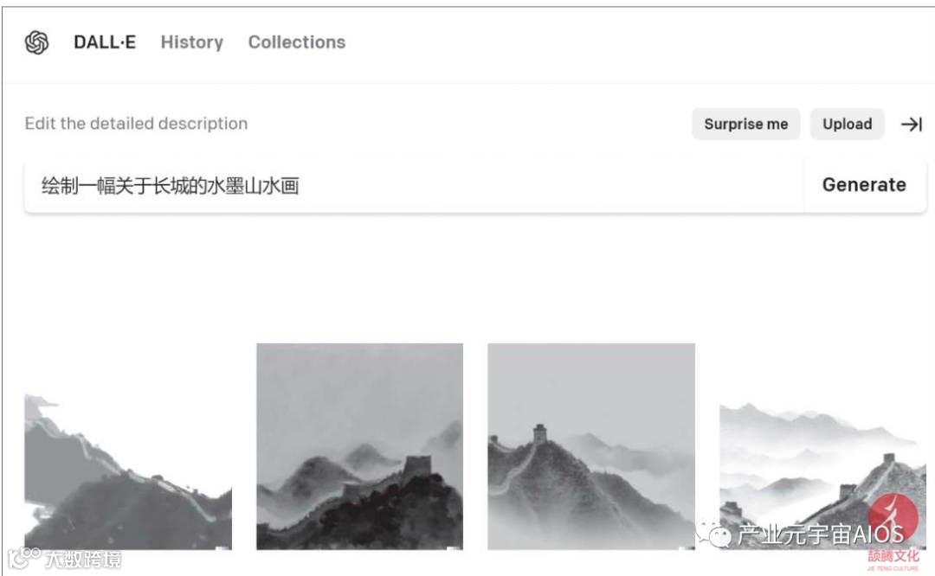The width and height of the screenshot is (935, 576).
Task: Open the fourth misty mountain image
Action: coord(822,476)
